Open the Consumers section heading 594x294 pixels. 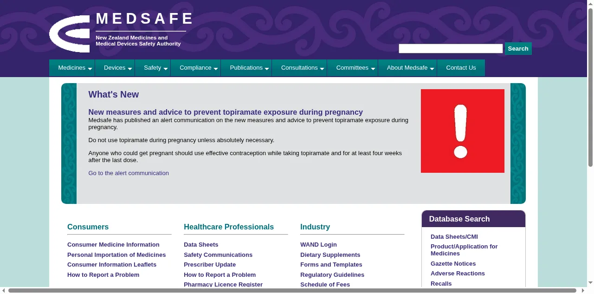tap(88, 227)
